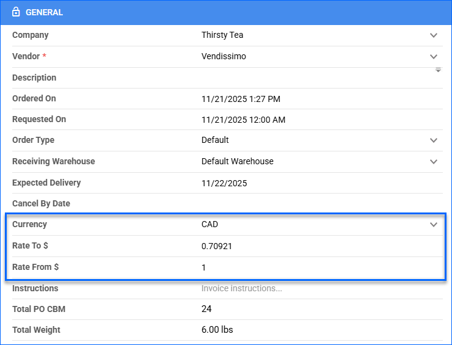Focus the empty Cancel By Date field
Viewport: 452px width, 345px height.
coord(312,203)
